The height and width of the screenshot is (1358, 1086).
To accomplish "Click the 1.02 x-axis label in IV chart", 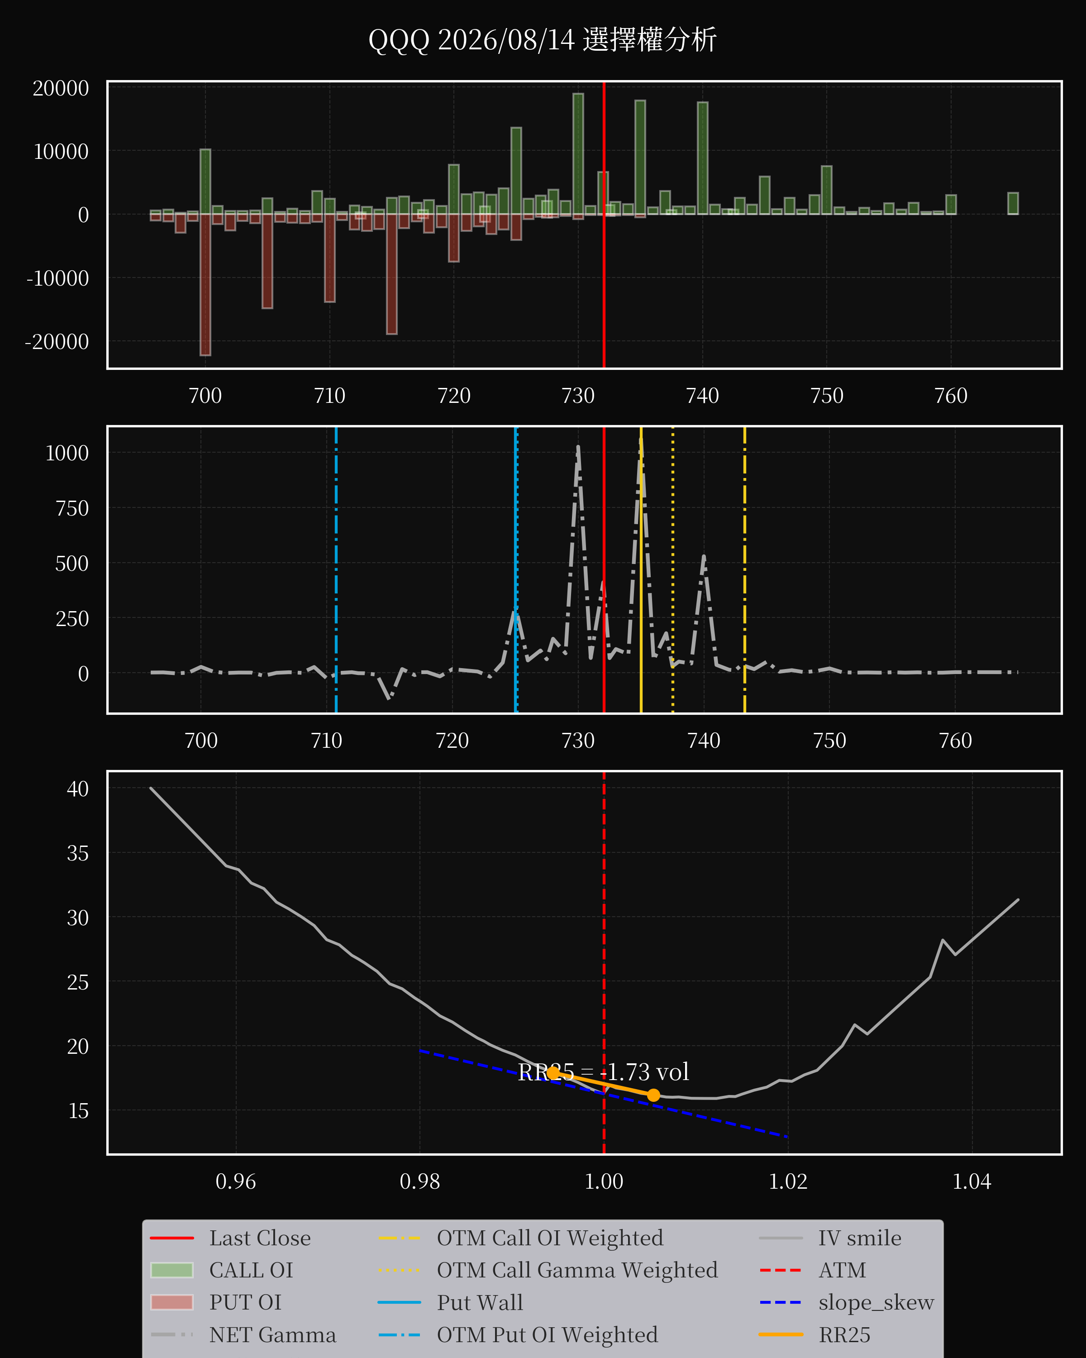I will 788,1181.
